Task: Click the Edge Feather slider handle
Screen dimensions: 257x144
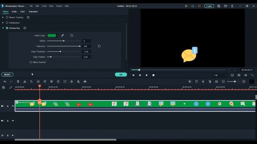Action: click(x=51, y=57)
